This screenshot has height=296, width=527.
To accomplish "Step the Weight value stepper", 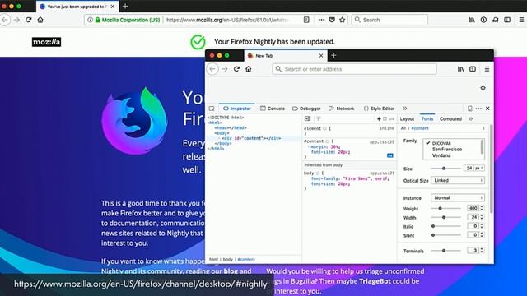I will point(482,208).
